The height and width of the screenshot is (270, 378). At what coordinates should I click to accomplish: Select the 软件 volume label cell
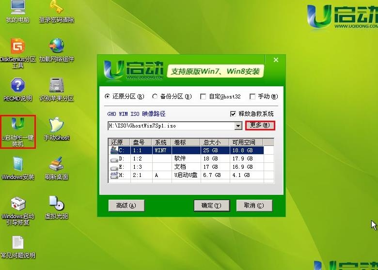pos(186,159)
